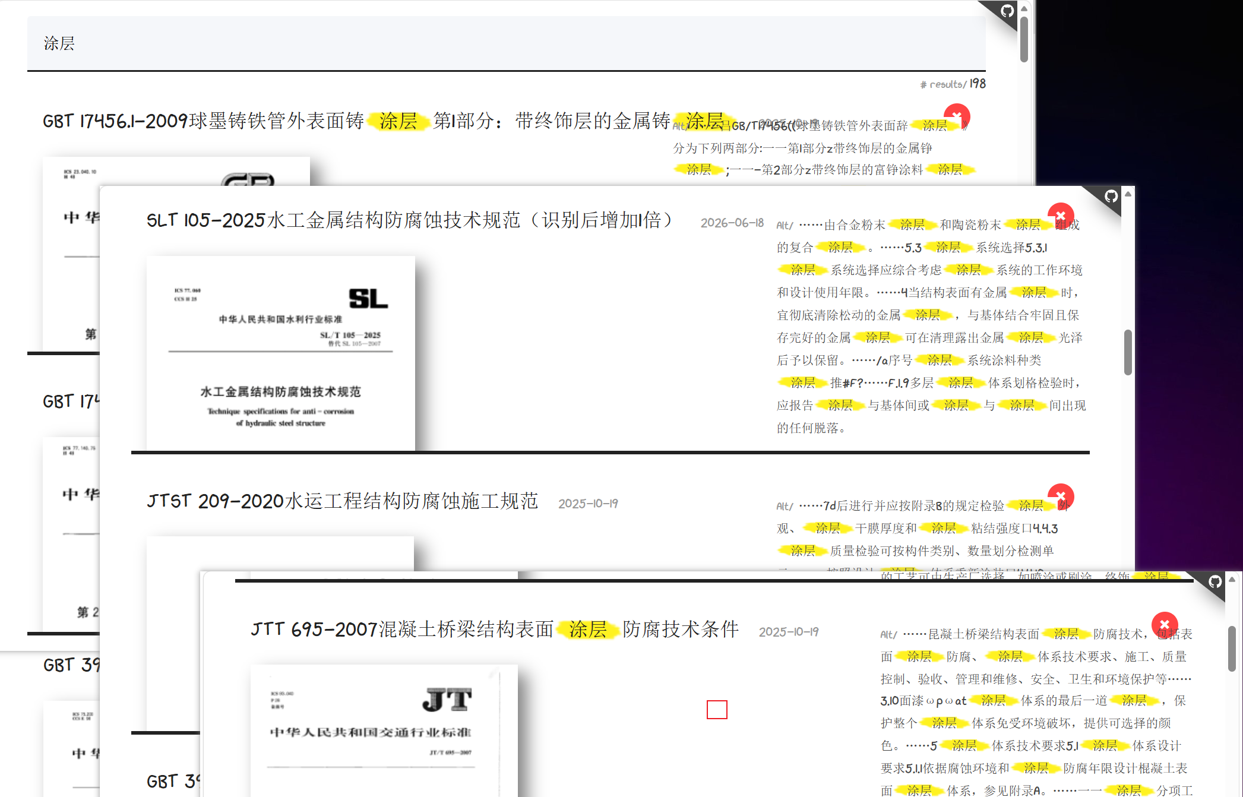Click the 2026-06-18 date of SLT 105-2025
The image size is (1243, 797).
coord(732,223)
